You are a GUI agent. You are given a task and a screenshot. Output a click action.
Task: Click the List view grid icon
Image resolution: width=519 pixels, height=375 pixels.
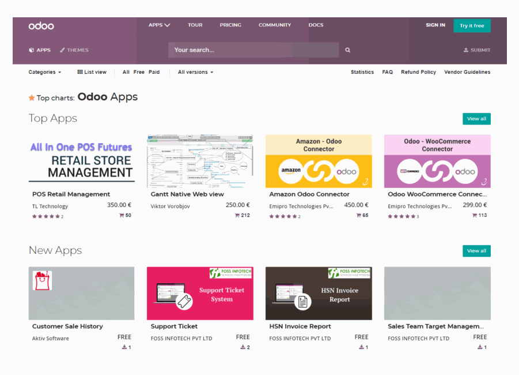click(79, 72)
